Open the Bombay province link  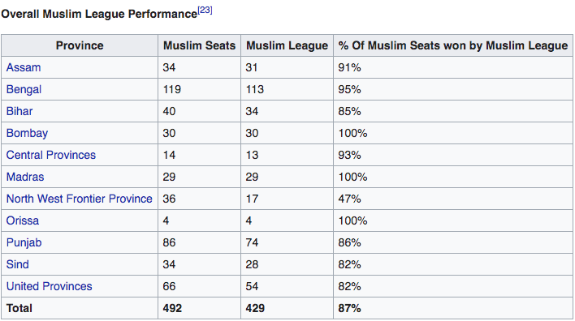pos(27,133)
